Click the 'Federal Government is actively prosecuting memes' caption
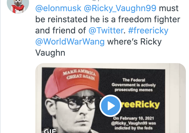This screenshot has width=189, height=133. click(133, 85)
